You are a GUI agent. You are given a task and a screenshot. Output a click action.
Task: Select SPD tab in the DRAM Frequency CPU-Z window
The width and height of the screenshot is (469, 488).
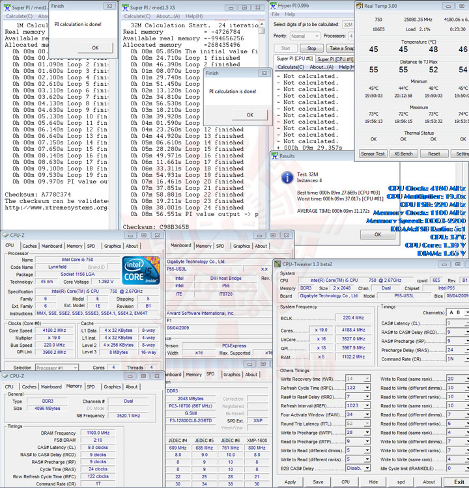click(91, 386)
